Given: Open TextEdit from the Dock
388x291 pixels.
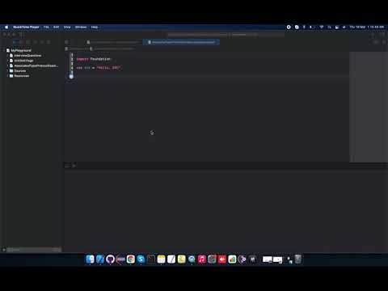Looking at the screenshot, I should point(171,259).
